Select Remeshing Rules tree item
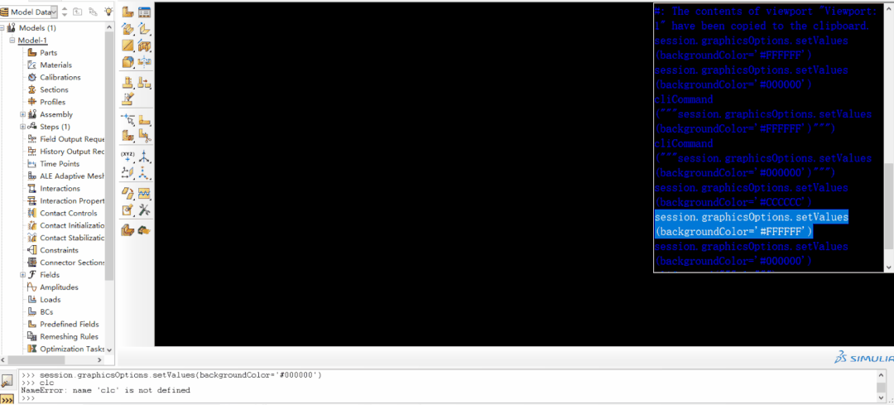This screenshot has height=405, width=894. tap(69, 336)
